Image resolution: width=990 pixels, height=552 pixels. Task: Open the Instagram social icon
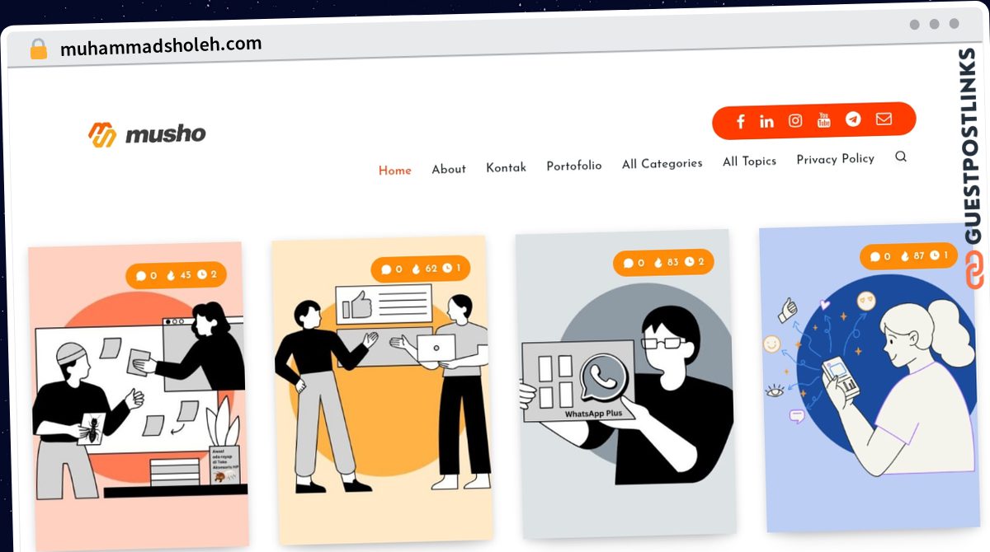[x=795, y=120]
